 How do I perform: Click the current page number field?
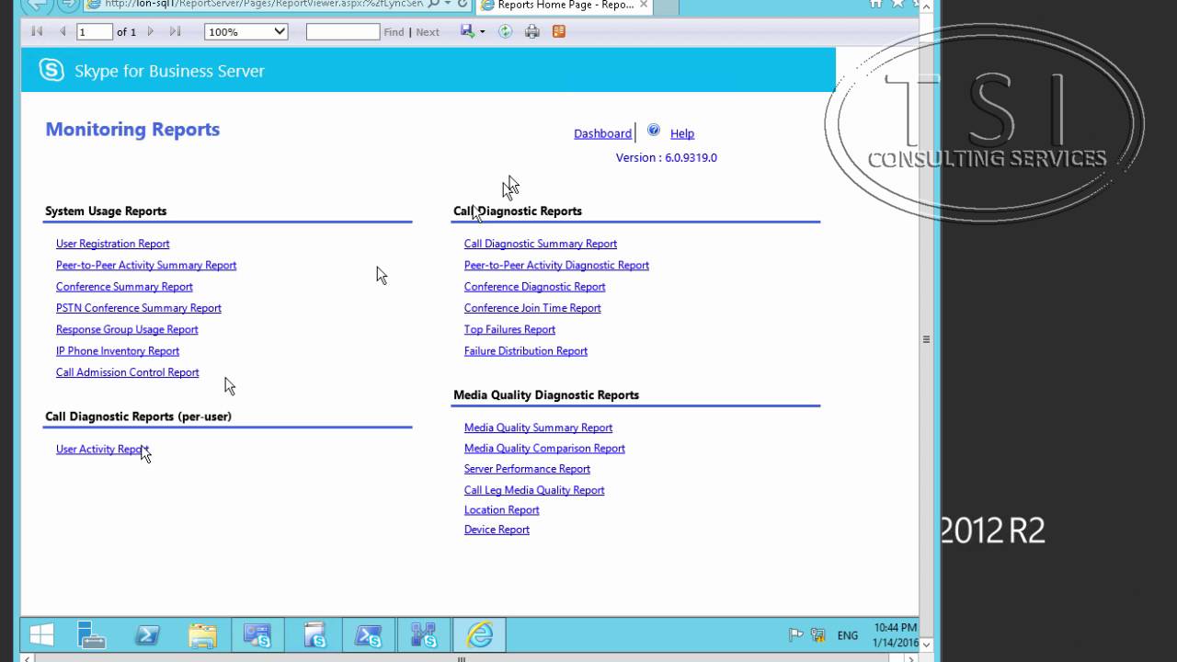tap(95, 31)
